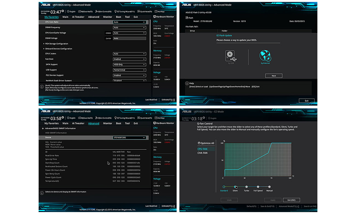Switch to Advanced Mode(F7) from EZ Mode

pos(288,206)
